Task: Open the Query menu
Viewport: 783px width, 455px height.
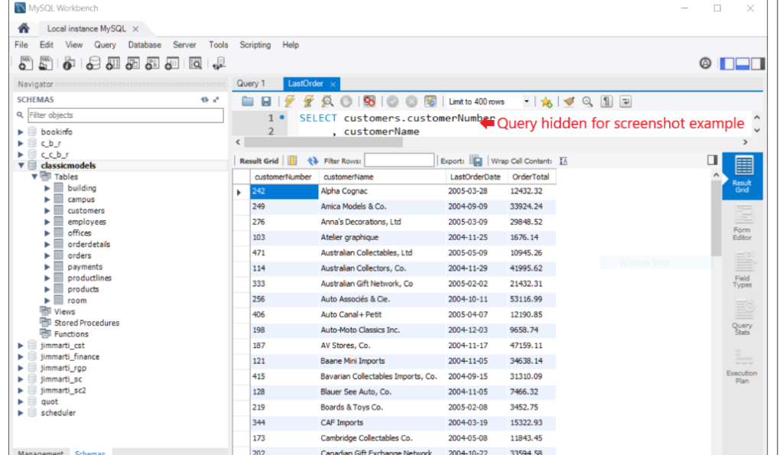Action: coord(105,45)
